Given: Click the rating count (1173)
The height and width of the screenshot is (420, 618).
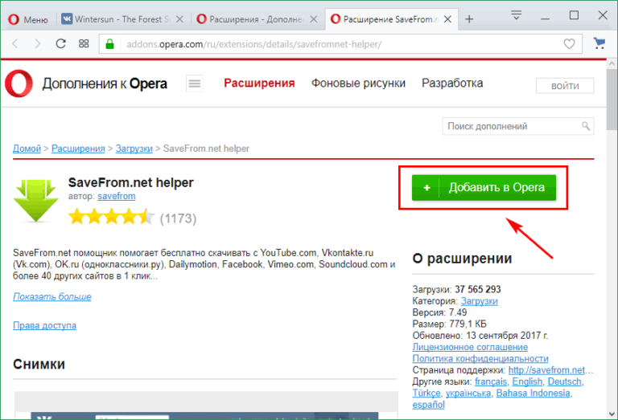Looking at the screenshot, I should 178,218.
